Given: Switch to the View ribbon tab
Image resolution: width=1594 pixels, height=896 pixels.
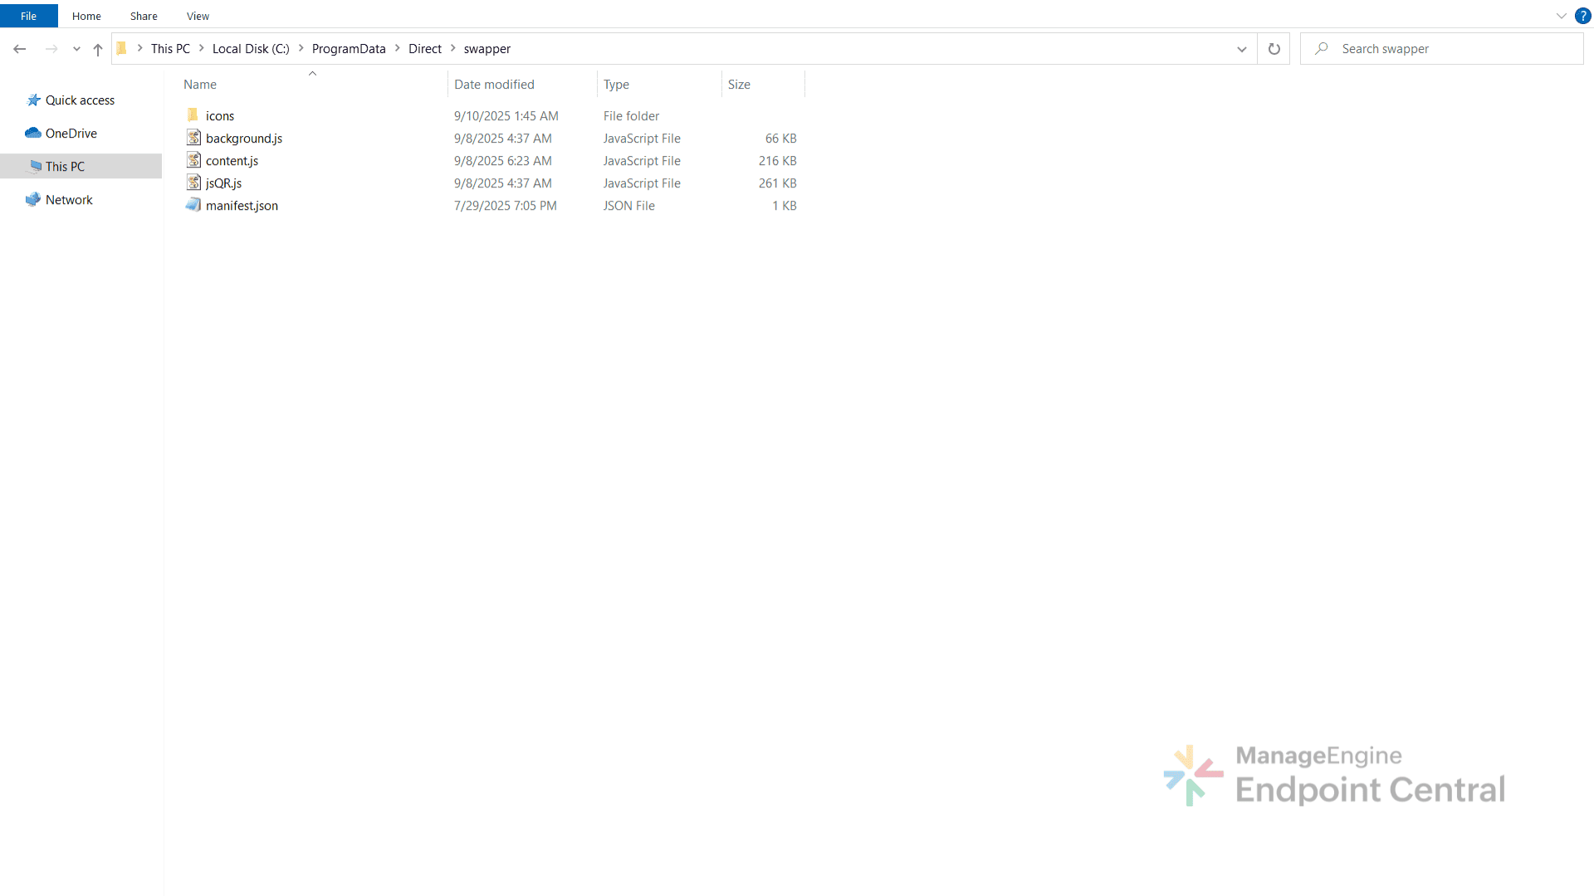Looking at the screenshot, I should [198, 16].
